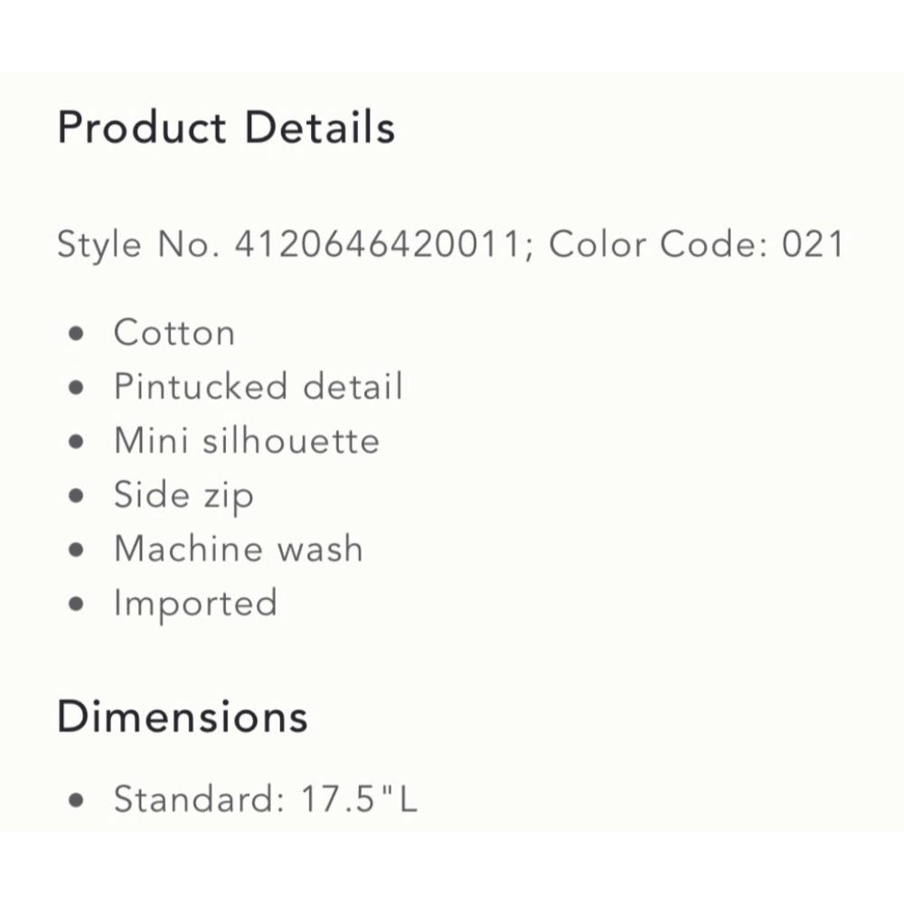Click the Color Code: 021 text

click(x=696, y=244)
